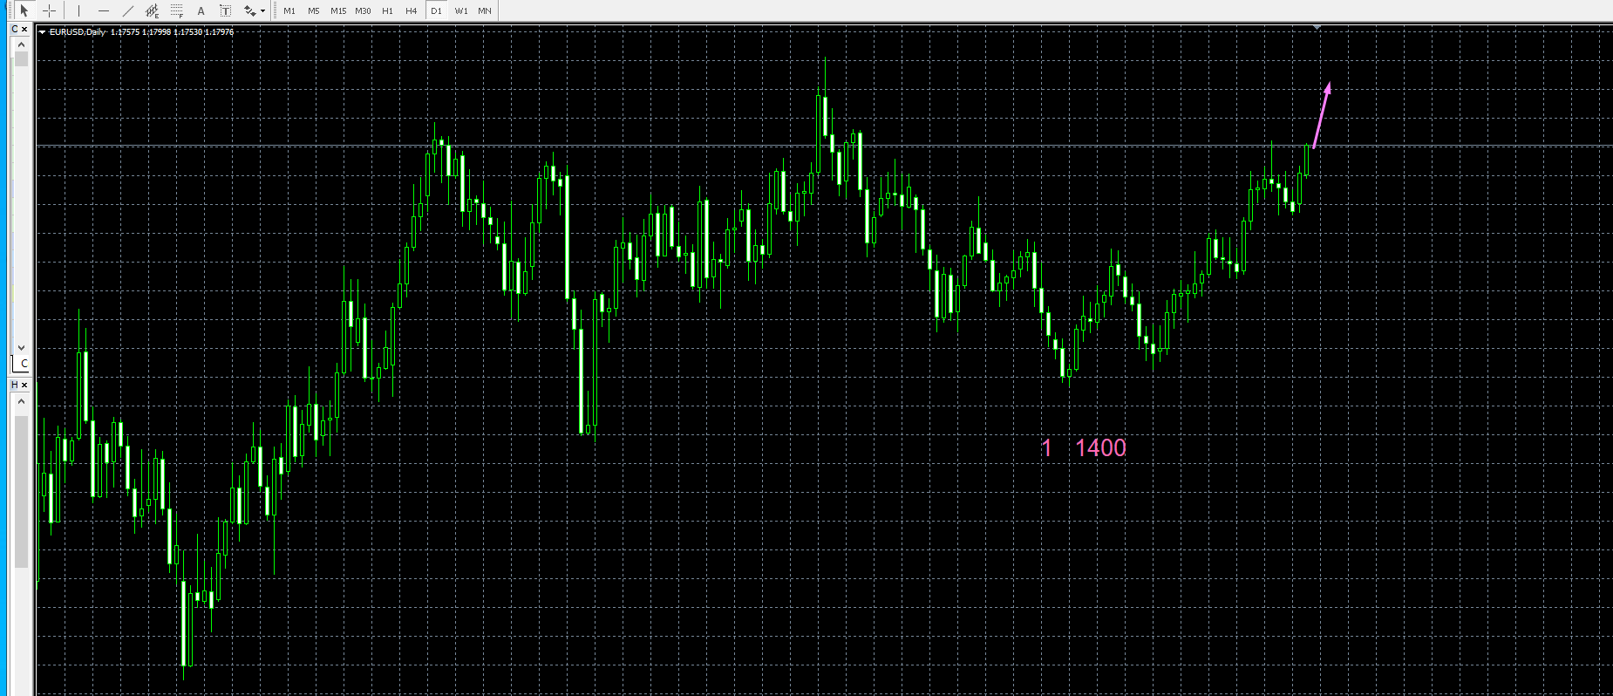This screenshot has width=1613, height=696.
Task: Open the EURUSD,Daily chart menu triangle
Action: (43, 32)
